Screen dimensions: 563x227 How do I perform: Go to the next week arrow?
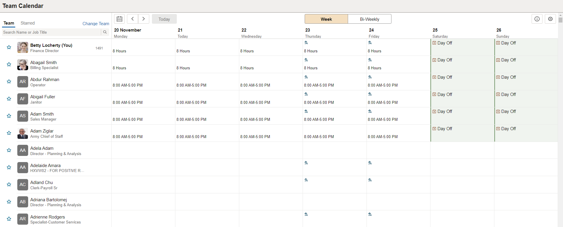(x=143, y=19)
